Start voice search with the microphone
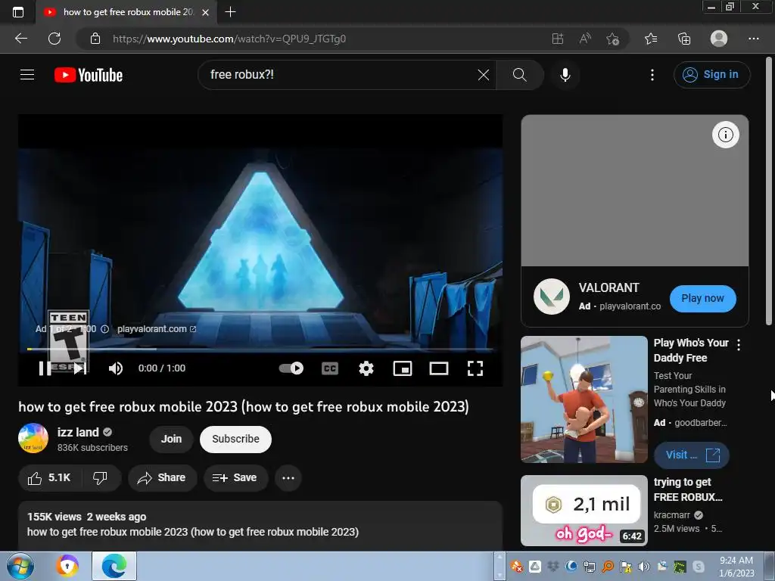The height and width of the screenshot is (581, 775). [x=565, y=75]
